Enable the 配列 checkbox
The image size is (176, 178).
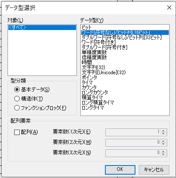(x=17, y=132)
